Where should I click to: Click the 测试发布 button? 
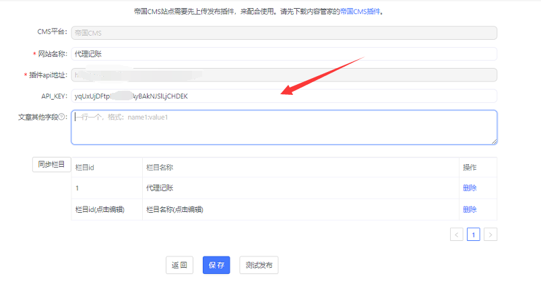click(x=259, y=265)
